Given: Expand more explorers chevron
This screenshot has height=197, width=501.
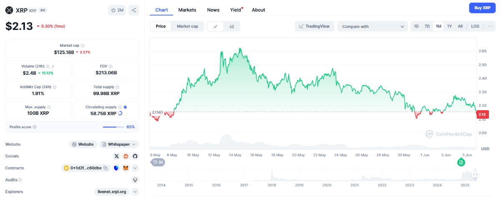Looking at the screenshot, I should coord(135,192).
